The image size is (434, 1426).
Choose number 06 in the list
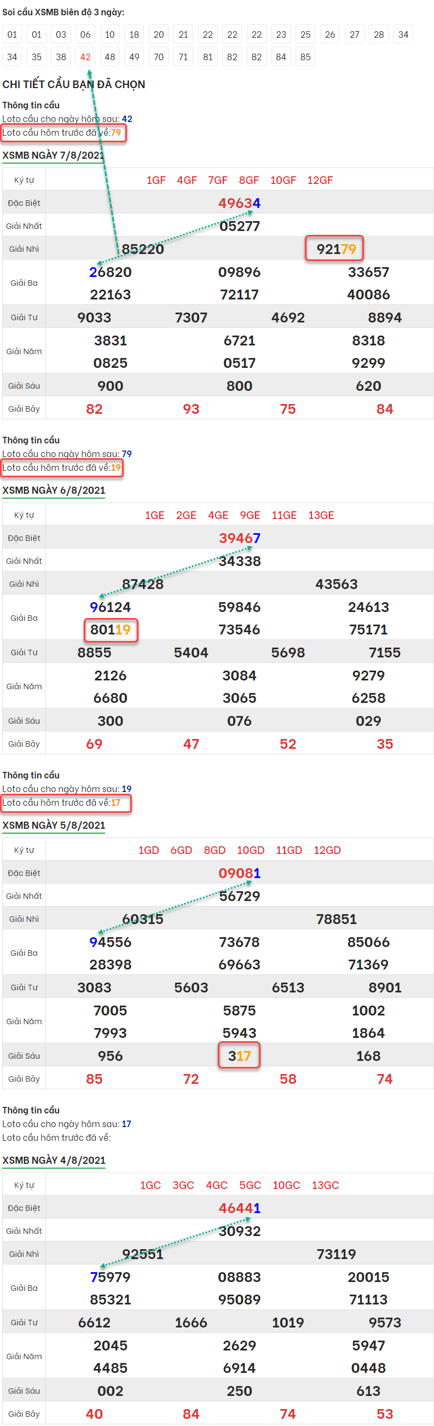click(85, 34)
